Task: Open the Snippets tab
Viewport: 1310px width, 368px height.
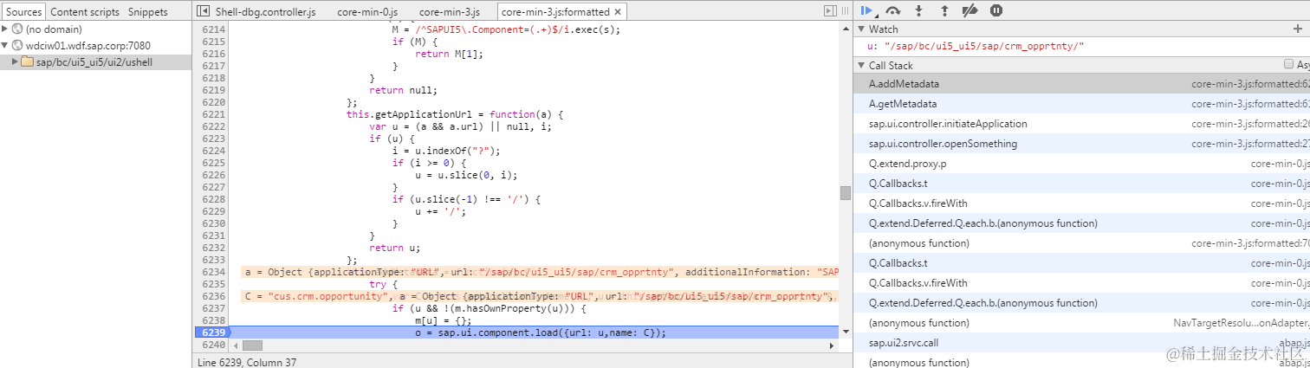Action: [148, 12]
